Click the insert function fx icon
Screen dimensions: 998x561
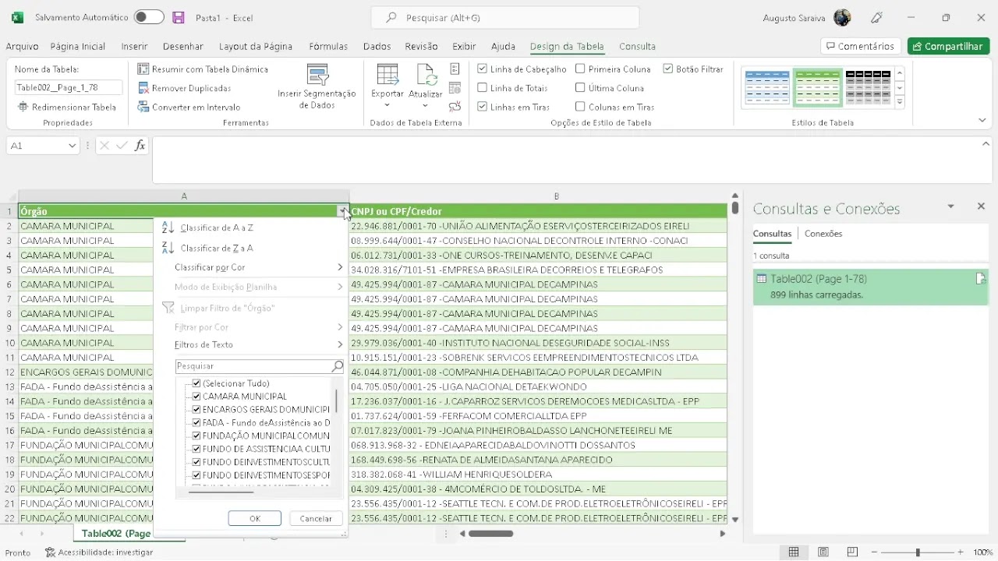140,146
